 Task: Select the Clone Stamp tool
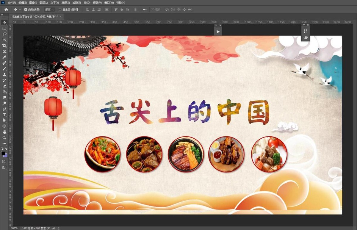coord(4,75)
